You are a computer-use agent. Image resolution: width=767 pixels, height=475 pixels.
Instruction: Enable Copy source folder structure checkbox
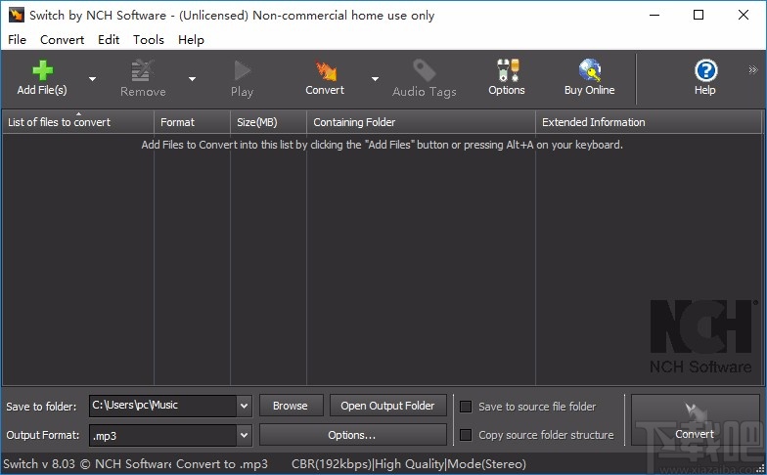pos(466,435)
